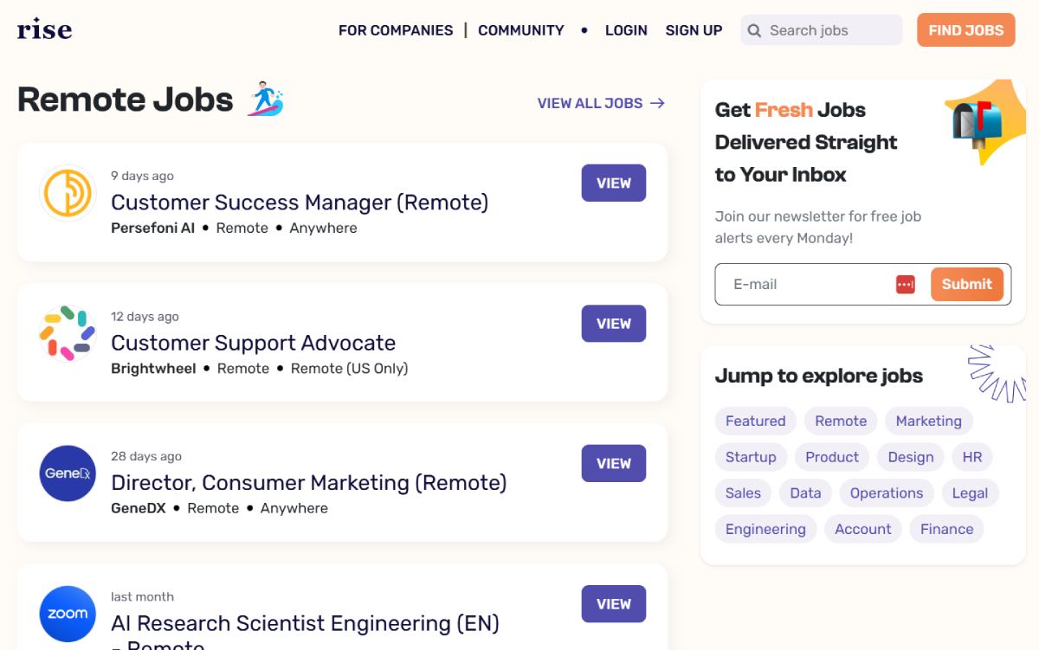Click the GeneDx company logo
The height and width of the screenshot is (650, 1039).
68,473
